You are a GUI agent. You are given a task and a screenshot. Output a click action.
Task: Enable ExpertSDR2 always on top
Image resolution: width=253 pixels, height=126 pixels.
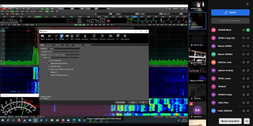point(49,63)
